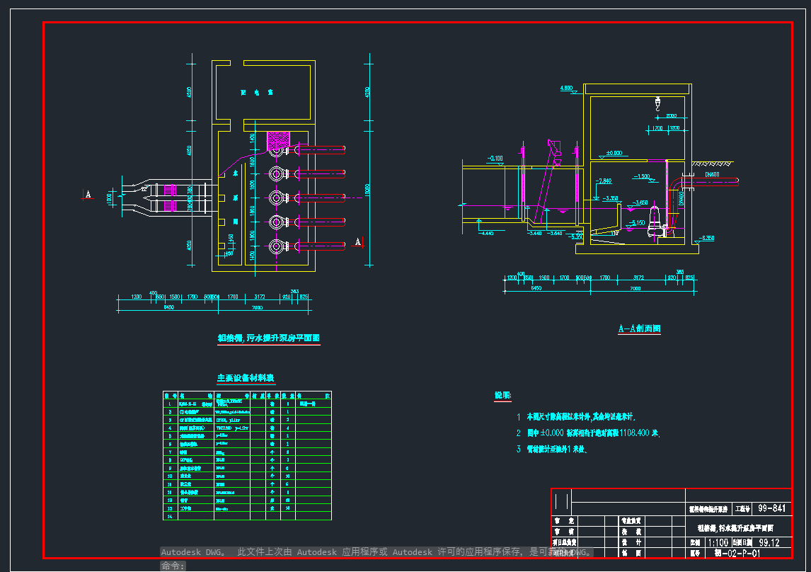Pick the -2.840 elevation mark in section
811x572 pixels.
click(604, 181)
